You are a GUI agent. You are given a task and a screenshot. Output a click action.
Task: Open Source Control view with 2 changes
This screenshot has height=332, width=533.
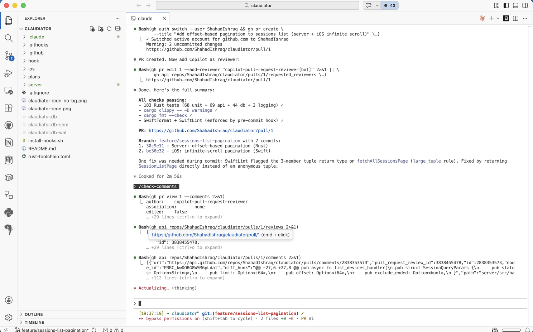tap(9, 56)
